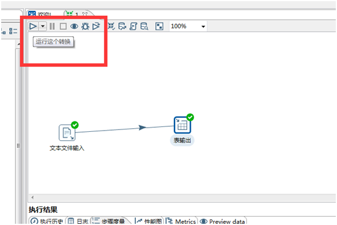Debug the transformation with bug icon

click(85, 26)
